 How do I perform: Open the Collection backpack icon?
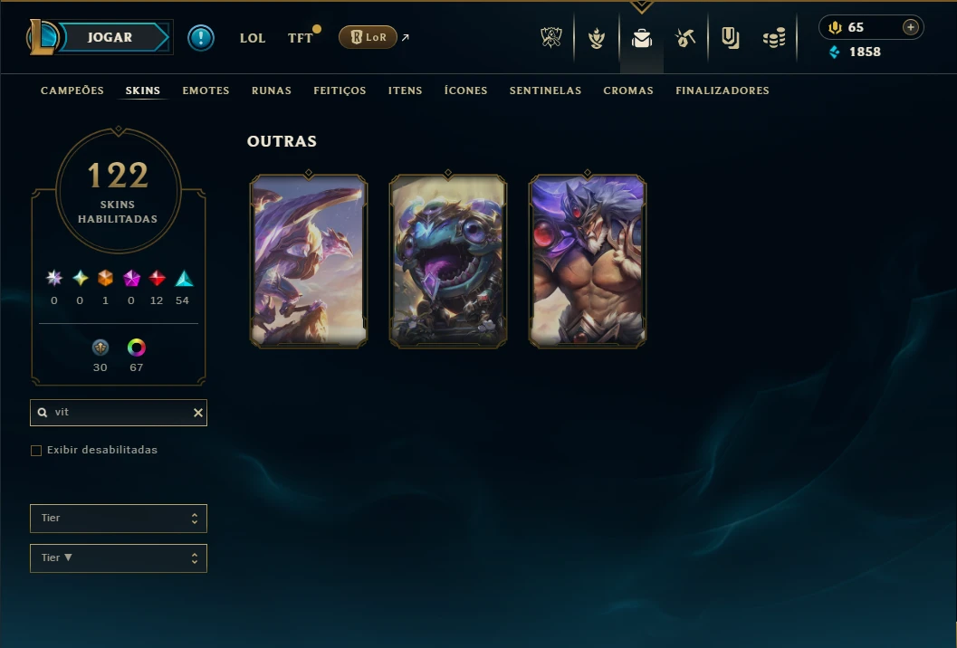point(641,38)
